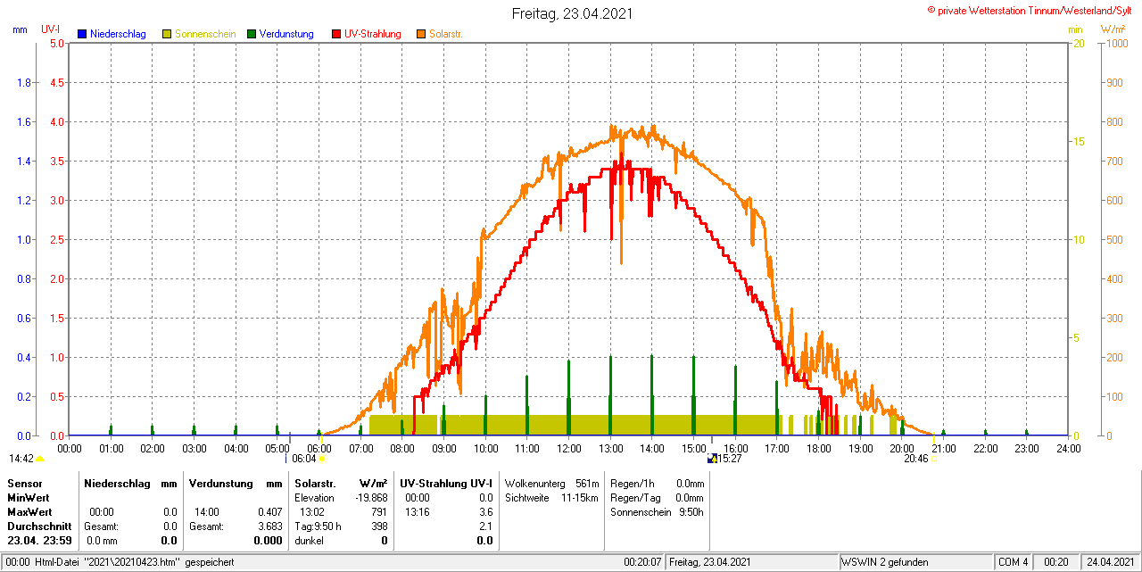
Task: Click the Solarstr. W/m² column header
Action: (341, 483)
